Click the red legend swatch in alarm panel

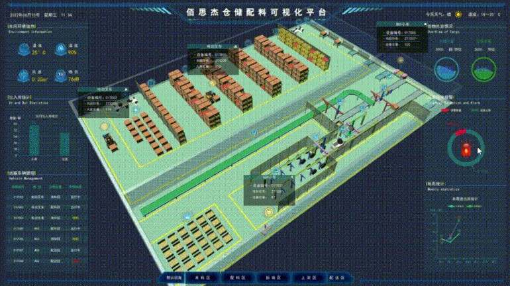click(445, 111)
